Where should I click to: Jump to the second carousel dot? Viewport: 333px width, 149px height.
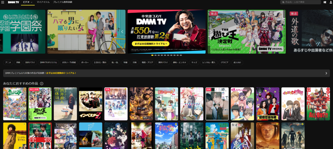155,55
